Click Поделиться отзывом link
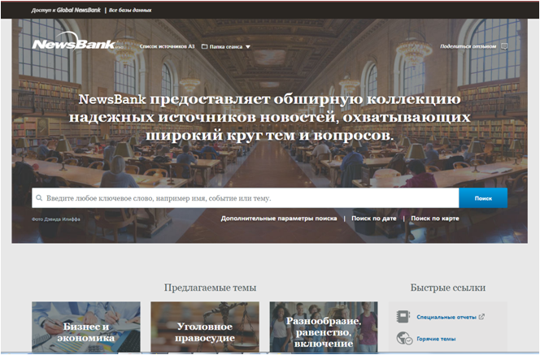The height and width of the screenshot is (355, 540). coord(468,46)
